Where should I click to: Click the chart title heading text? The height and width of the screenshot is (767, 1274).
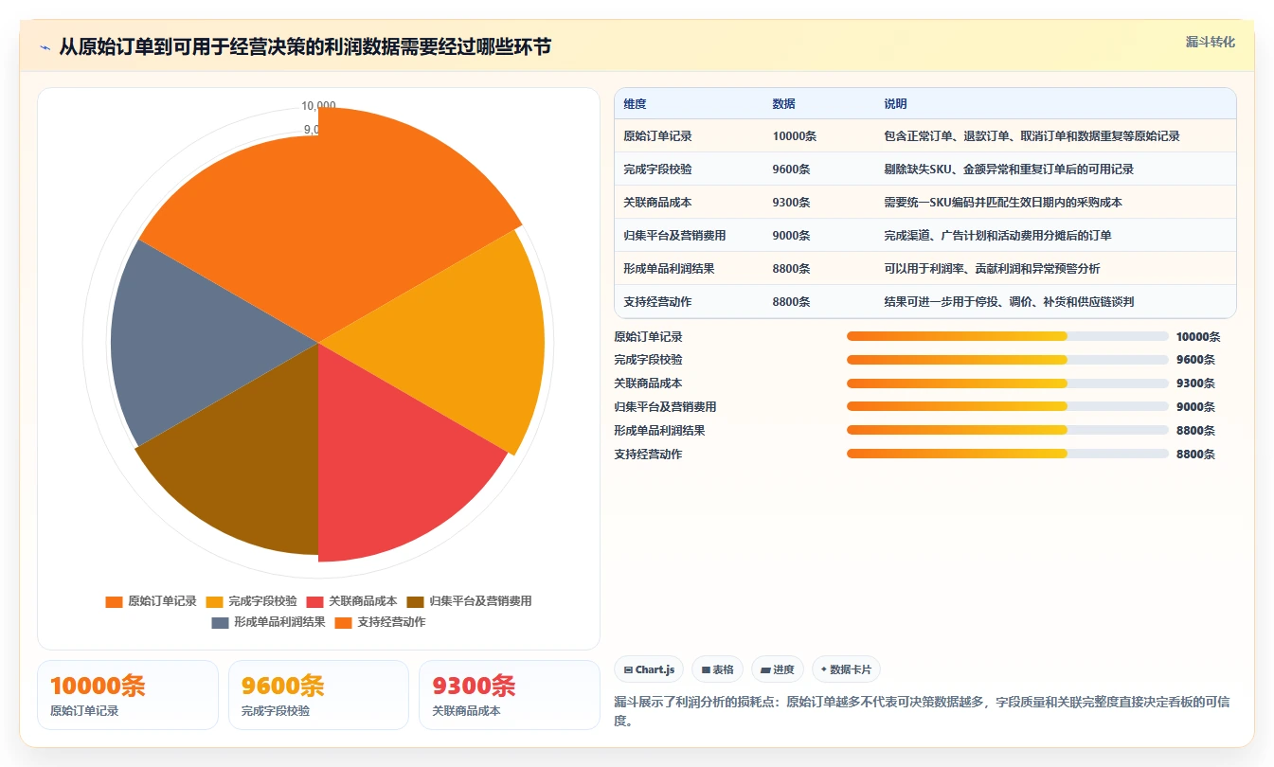pos(305,47)
